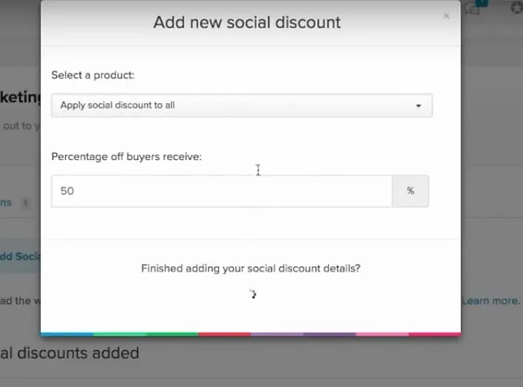Click the caret arrow in product selector
Screen dimensions: 523x387
coord(419,106)
